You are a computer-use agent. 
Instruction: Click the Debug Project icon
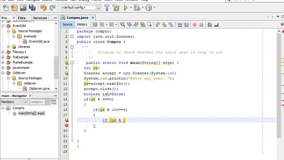137,8
